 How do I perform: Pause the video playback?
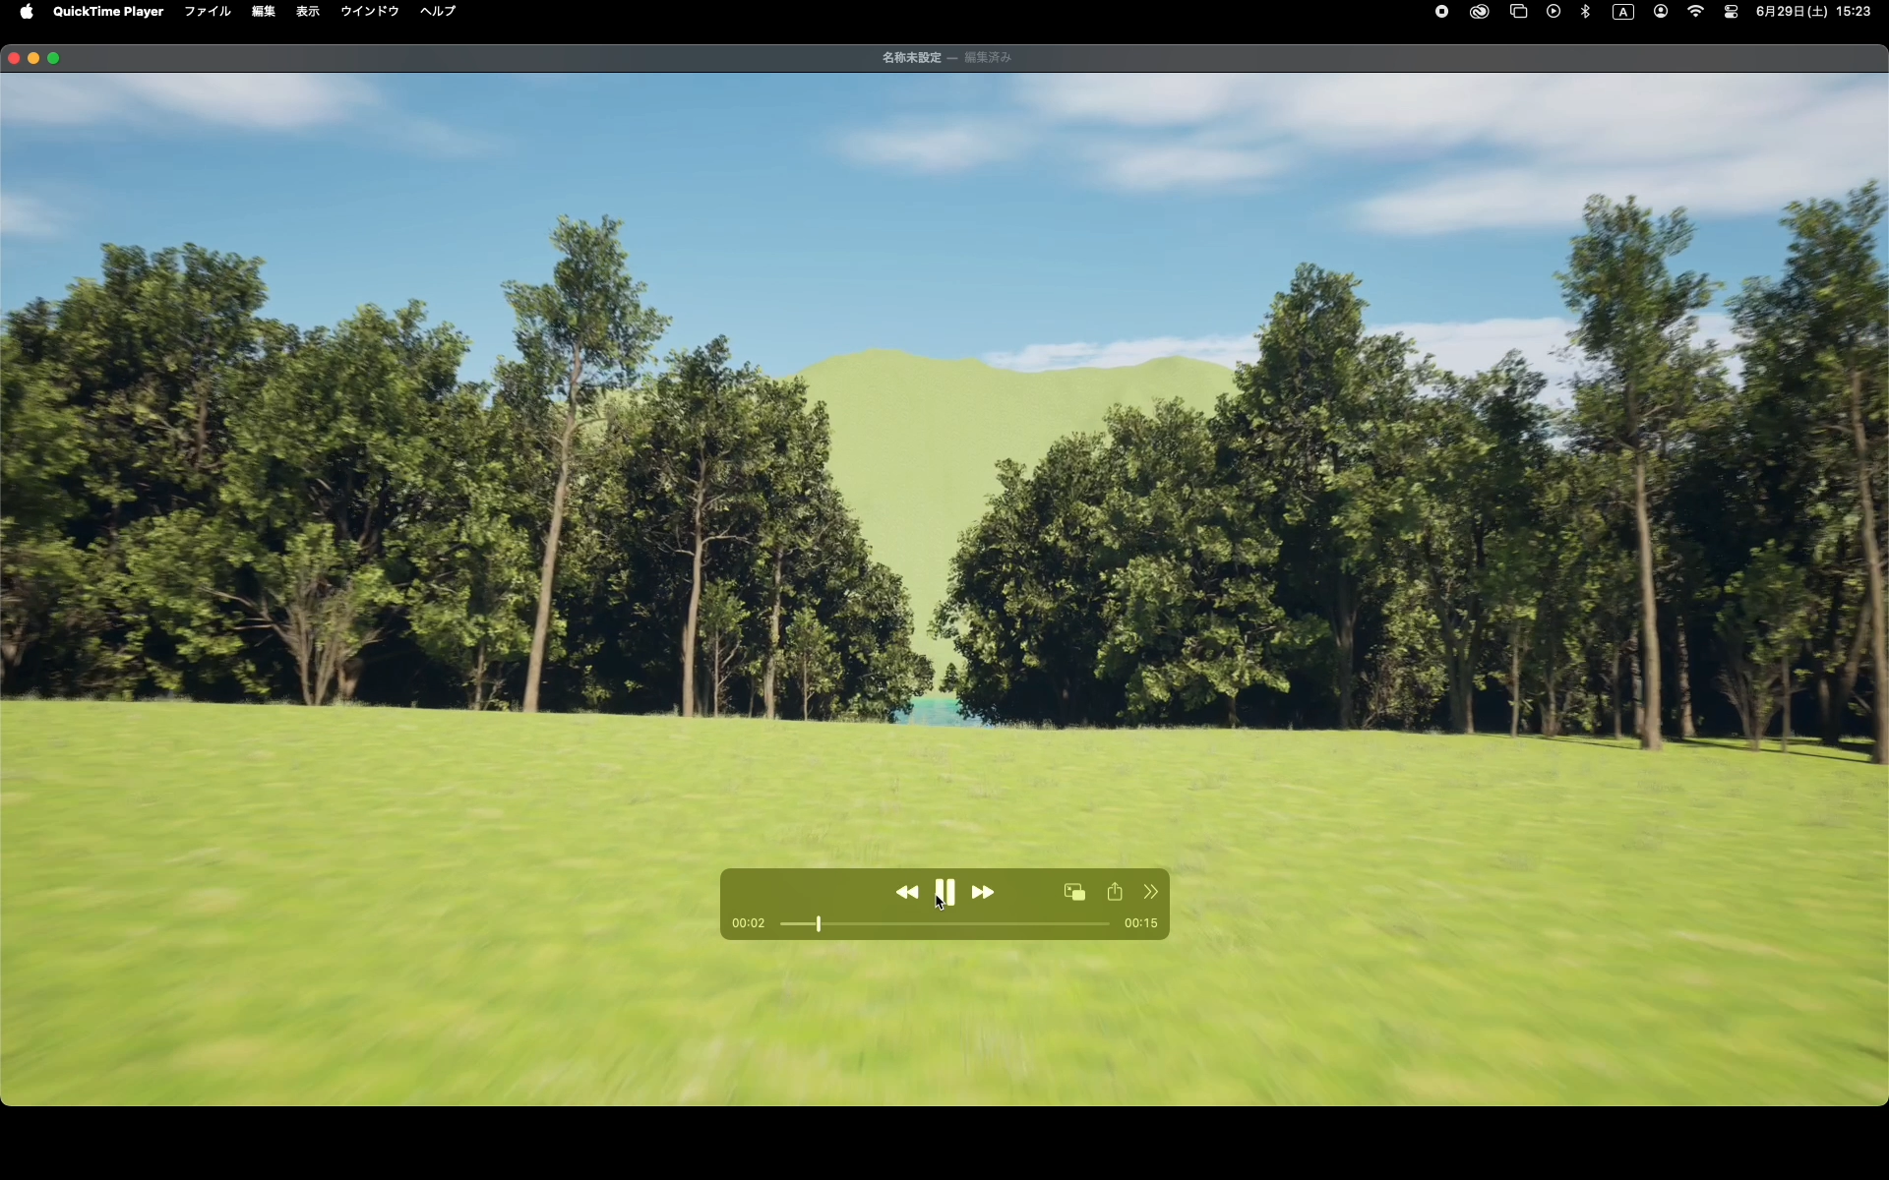point(944,892)
